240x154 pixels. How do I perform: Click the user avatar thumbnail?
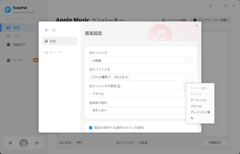24,143
